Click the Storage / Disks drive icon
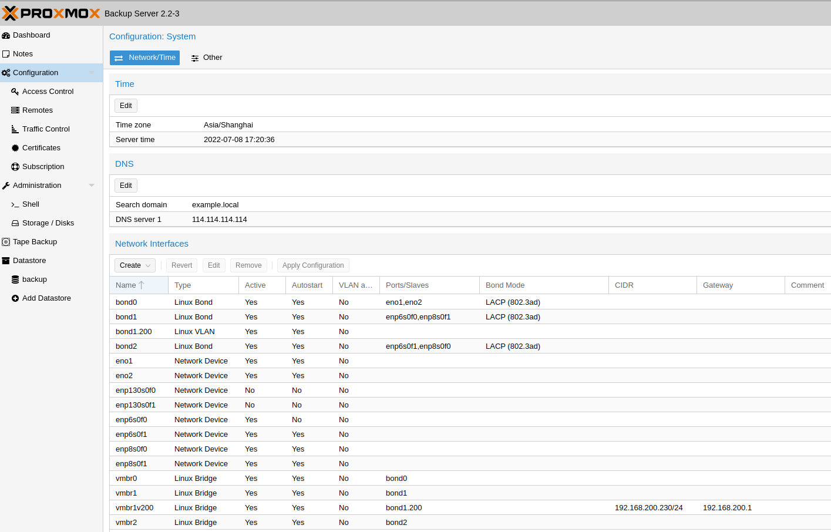This screenshot has width=831, height=532. coord(15,223)
